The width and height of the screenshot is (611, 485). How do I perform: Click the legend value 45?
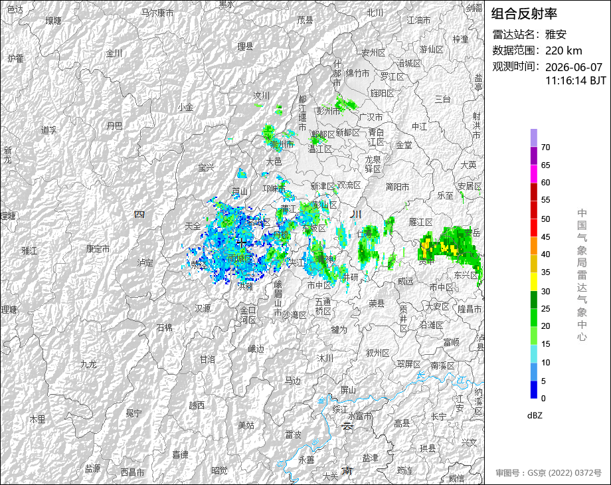click(545, 237)
